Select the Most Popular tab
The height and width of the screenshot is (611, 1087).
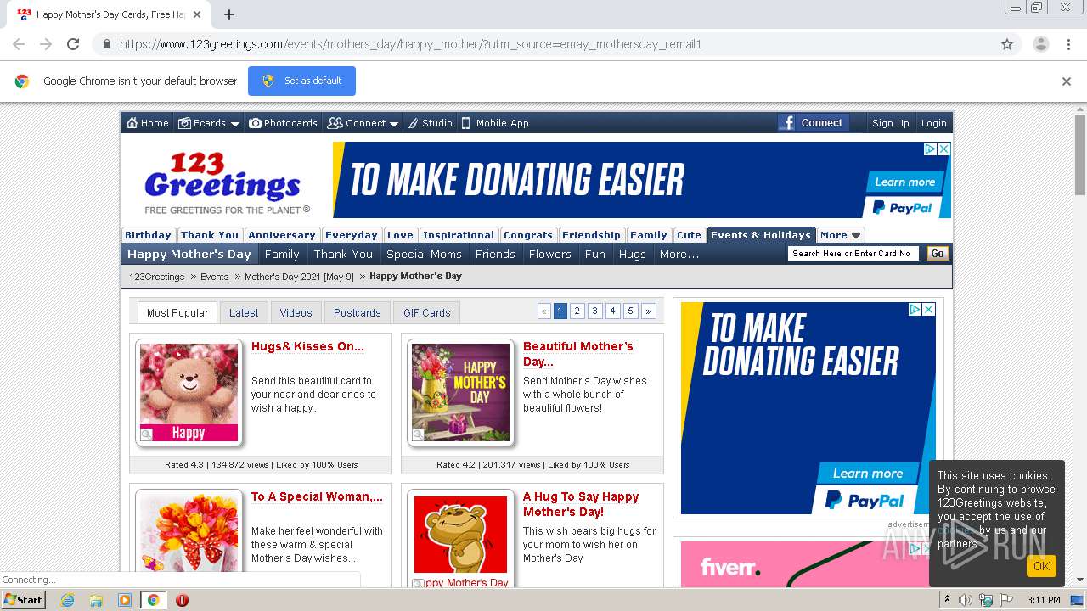pos(177,312)
